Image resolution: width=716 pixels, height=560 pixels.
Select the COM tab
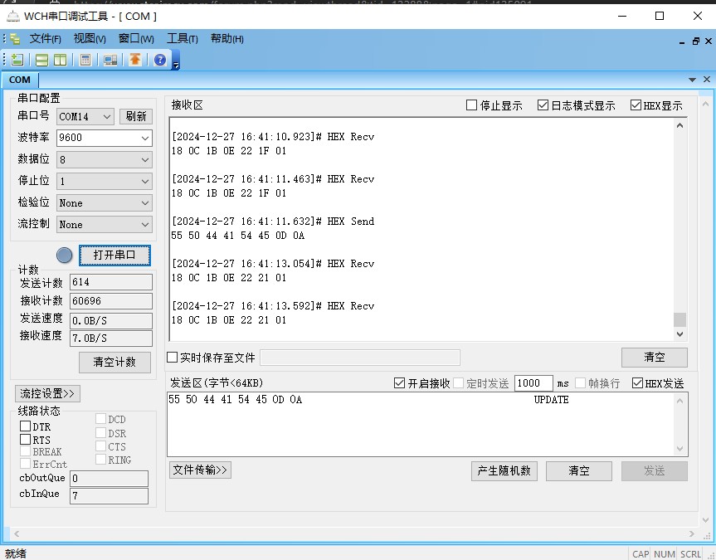(20, 80)
